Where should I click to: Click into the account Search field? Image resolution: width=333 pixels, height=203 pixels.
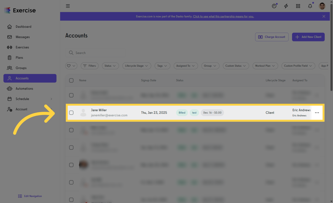95,53
